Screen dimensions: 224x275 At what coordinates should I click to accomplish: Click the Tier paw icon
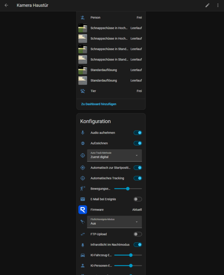(x=83, y=91)
